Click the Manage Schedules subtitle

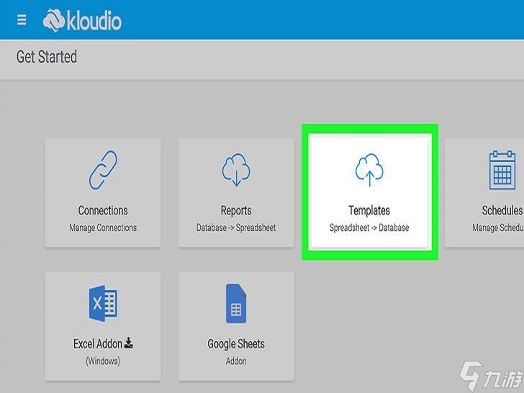point(498,228)
